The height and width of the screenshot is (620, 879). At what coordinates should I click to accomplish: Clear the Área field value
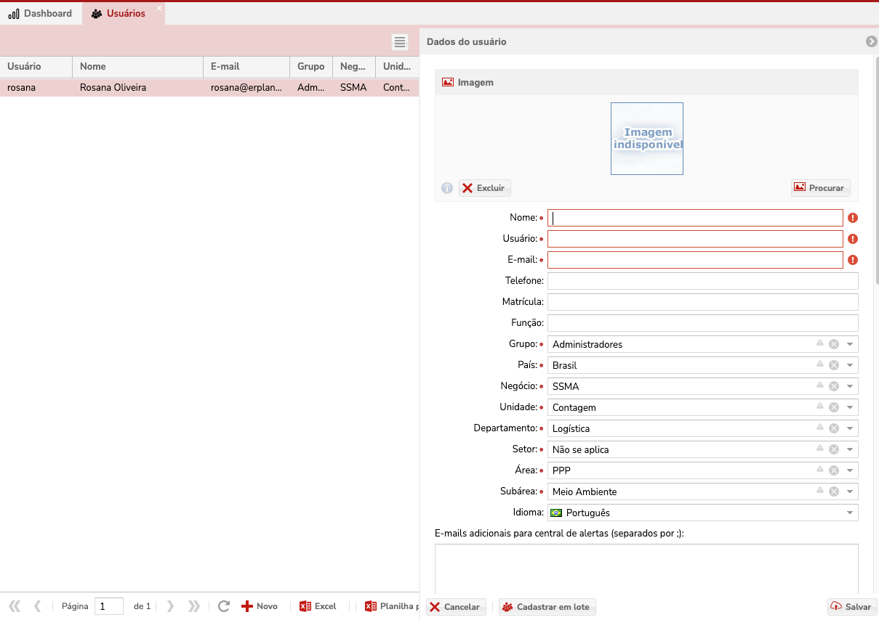coord(834,470)
